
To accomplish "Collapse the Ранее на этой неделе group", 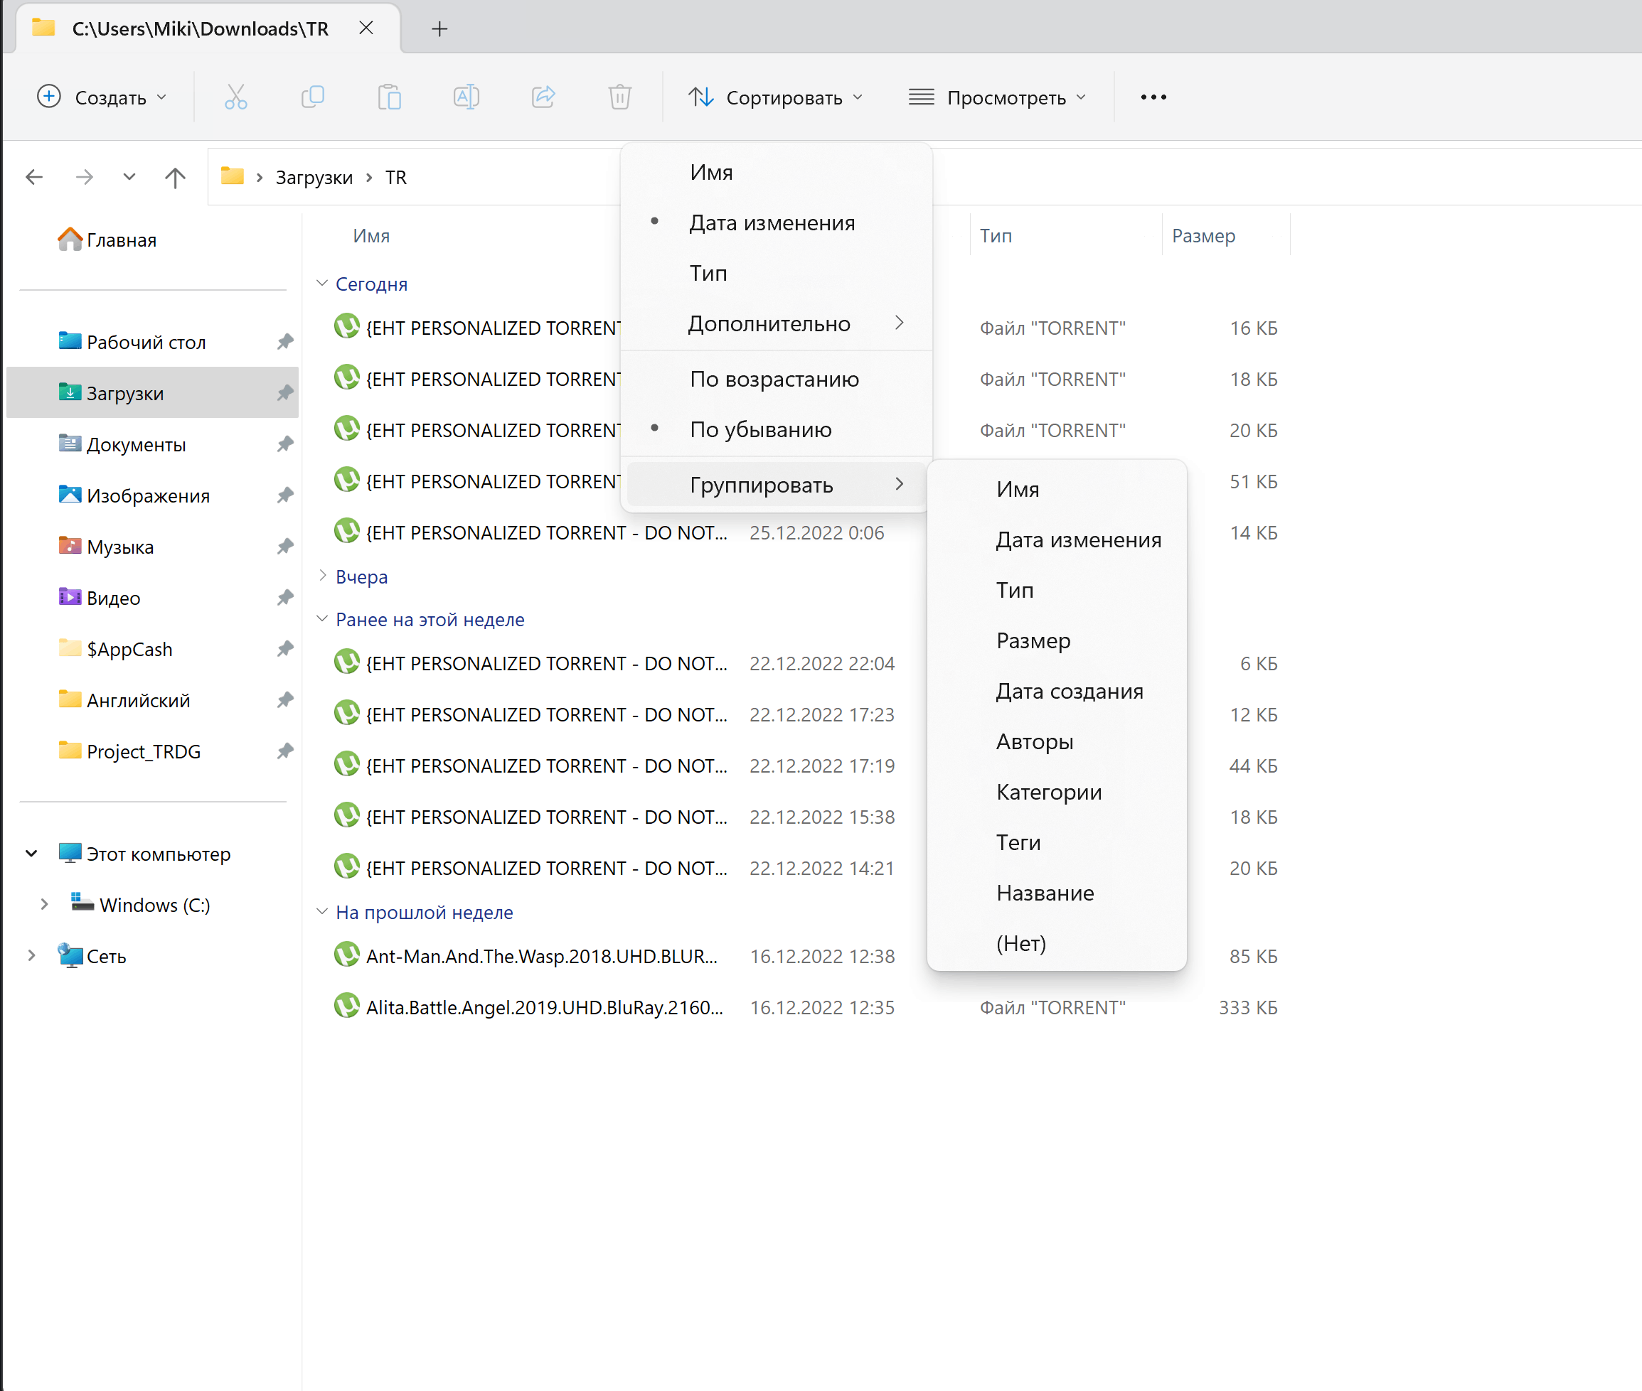I will coord(322,619).
